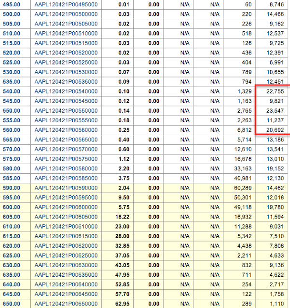Click the 19,780 open interest value

[275, 207]
